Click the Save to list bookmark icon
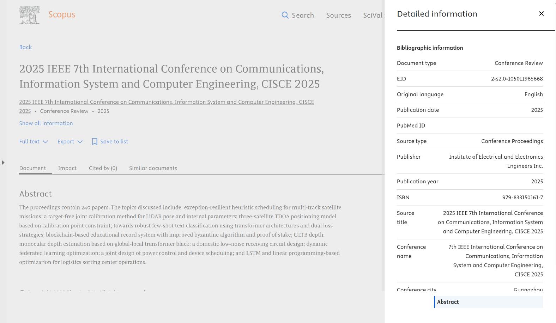Image resolution: width=556 pixels, height=323 pixels. pyautogui.click(x=95, y=142)
